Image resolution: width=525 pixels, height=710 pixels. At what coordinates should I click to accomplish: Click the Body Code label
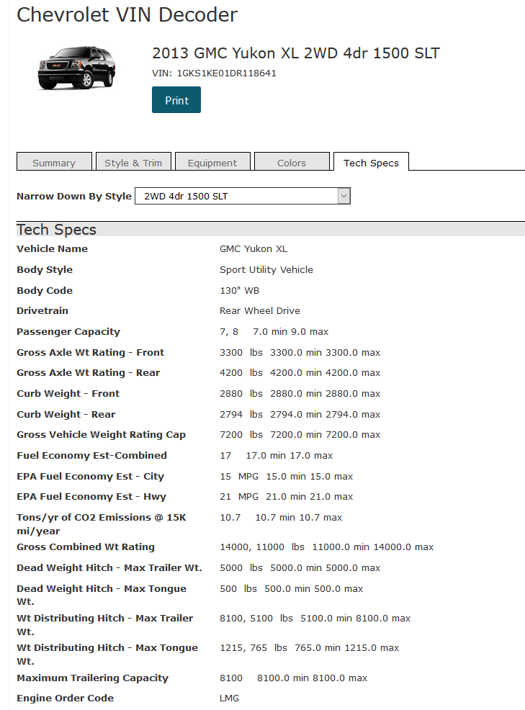[45, 290]
